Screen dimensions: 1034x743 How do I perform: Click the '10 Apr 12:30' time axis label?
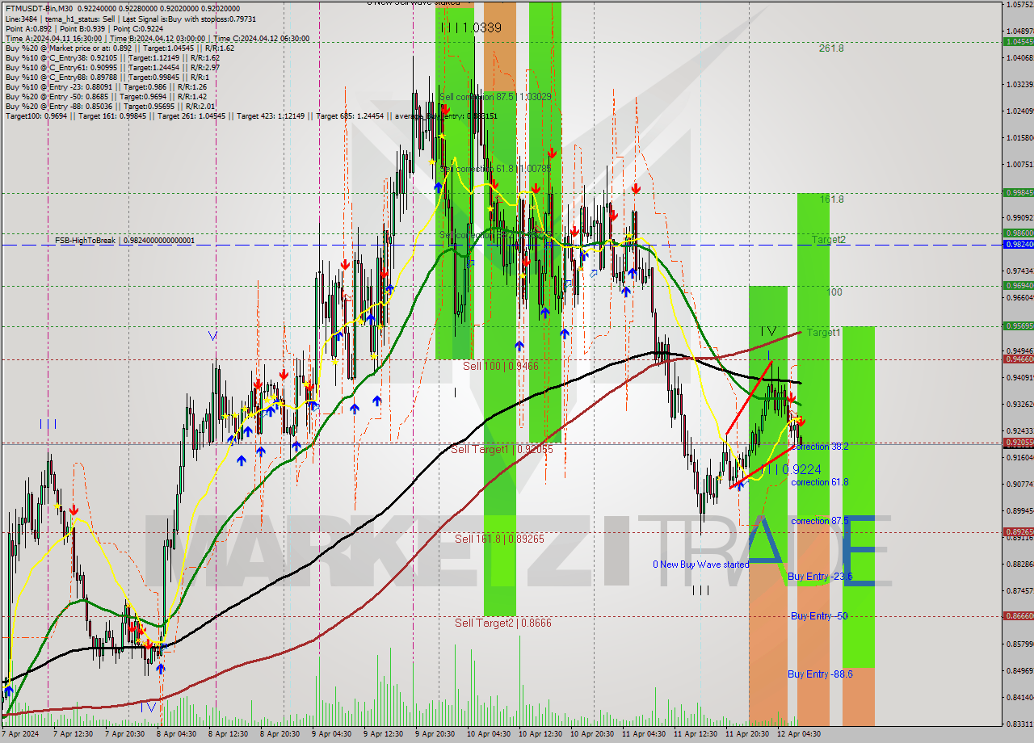[540, 734]
